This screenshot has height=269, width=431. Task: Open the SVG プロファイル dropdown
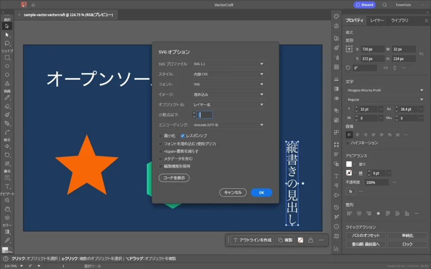click(229, 64)
